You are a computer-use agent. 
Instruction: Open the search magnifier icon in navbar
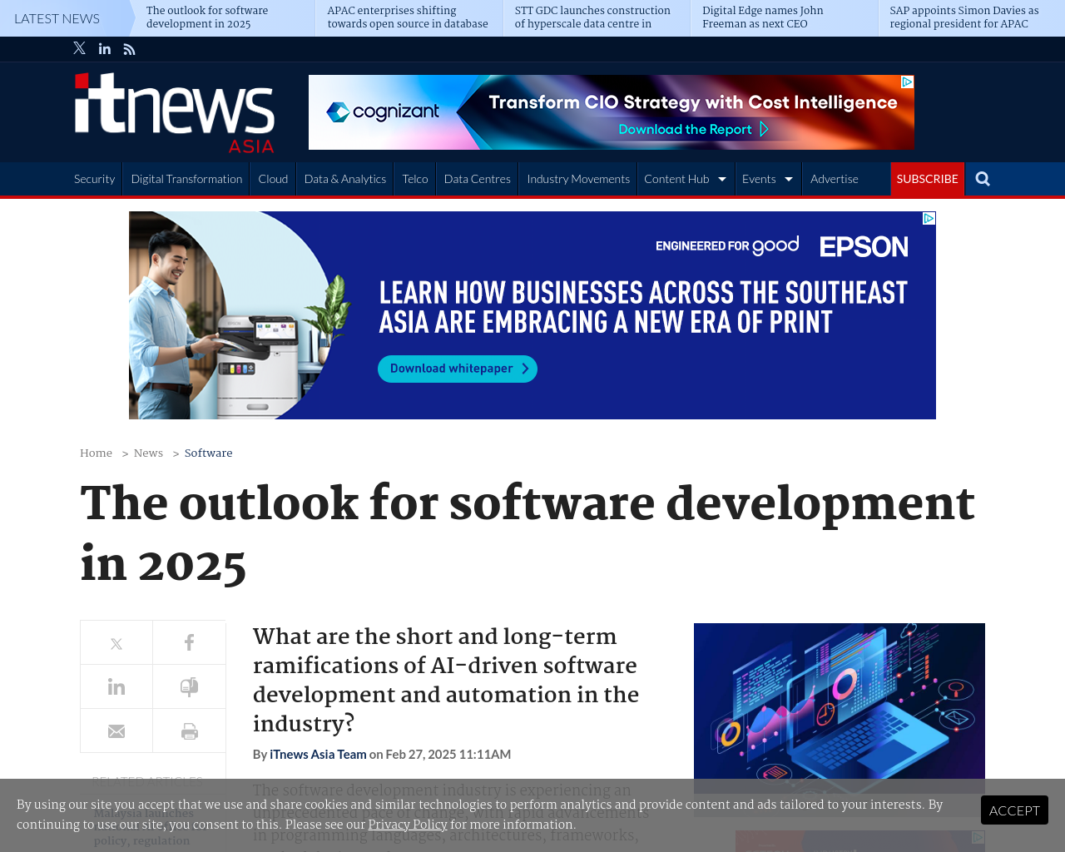point(983,179)
